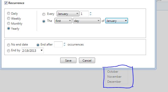Select the Monthly recurrence option
This screenshot has height=92, width=168.
pyautogui.click(x=9, y=23)
